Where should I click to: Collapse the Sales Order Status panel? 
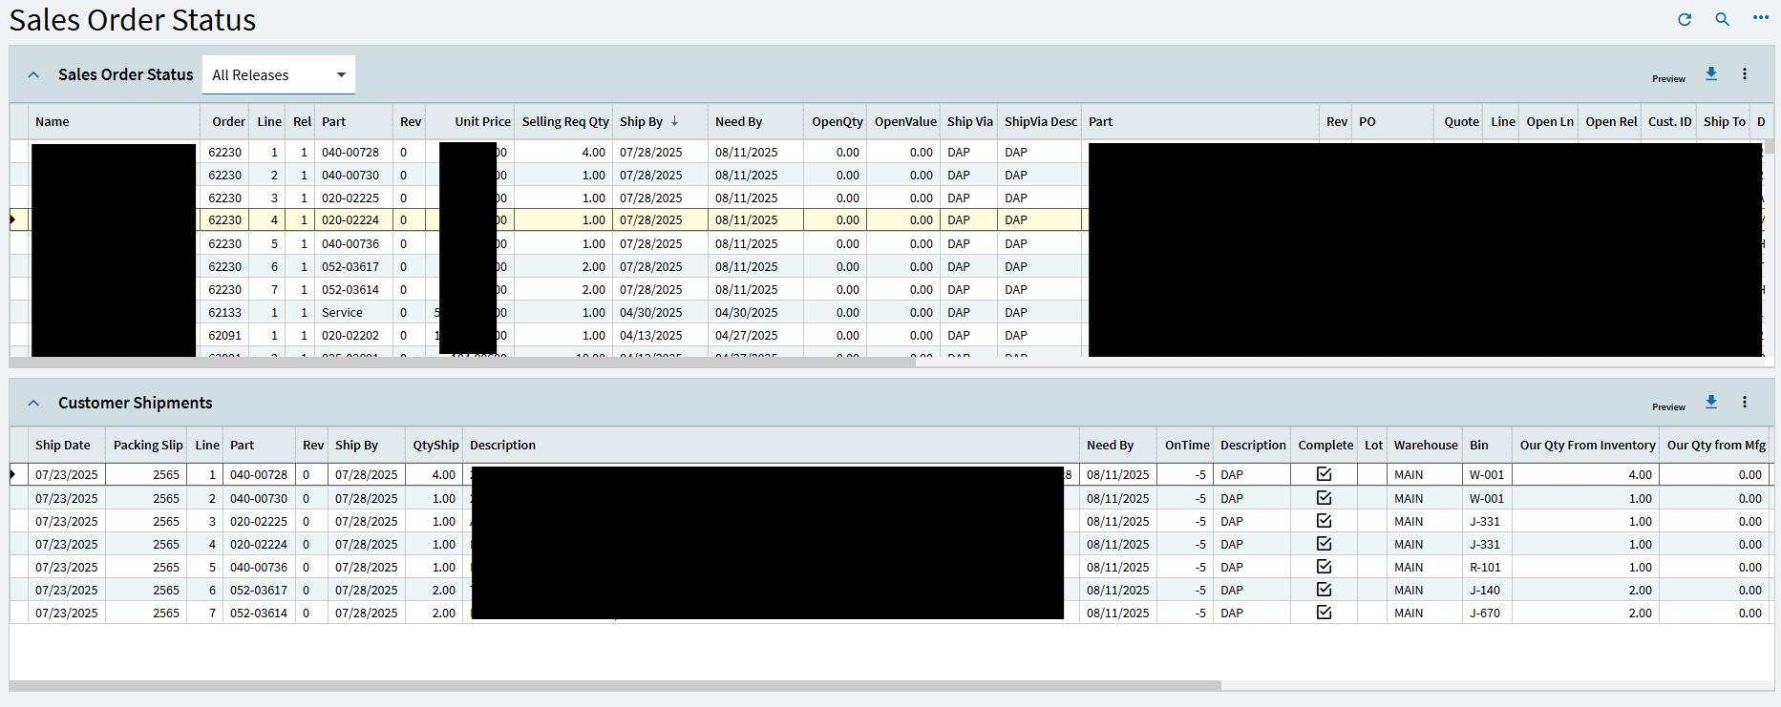pyautogui.click(x=33, y=74)
